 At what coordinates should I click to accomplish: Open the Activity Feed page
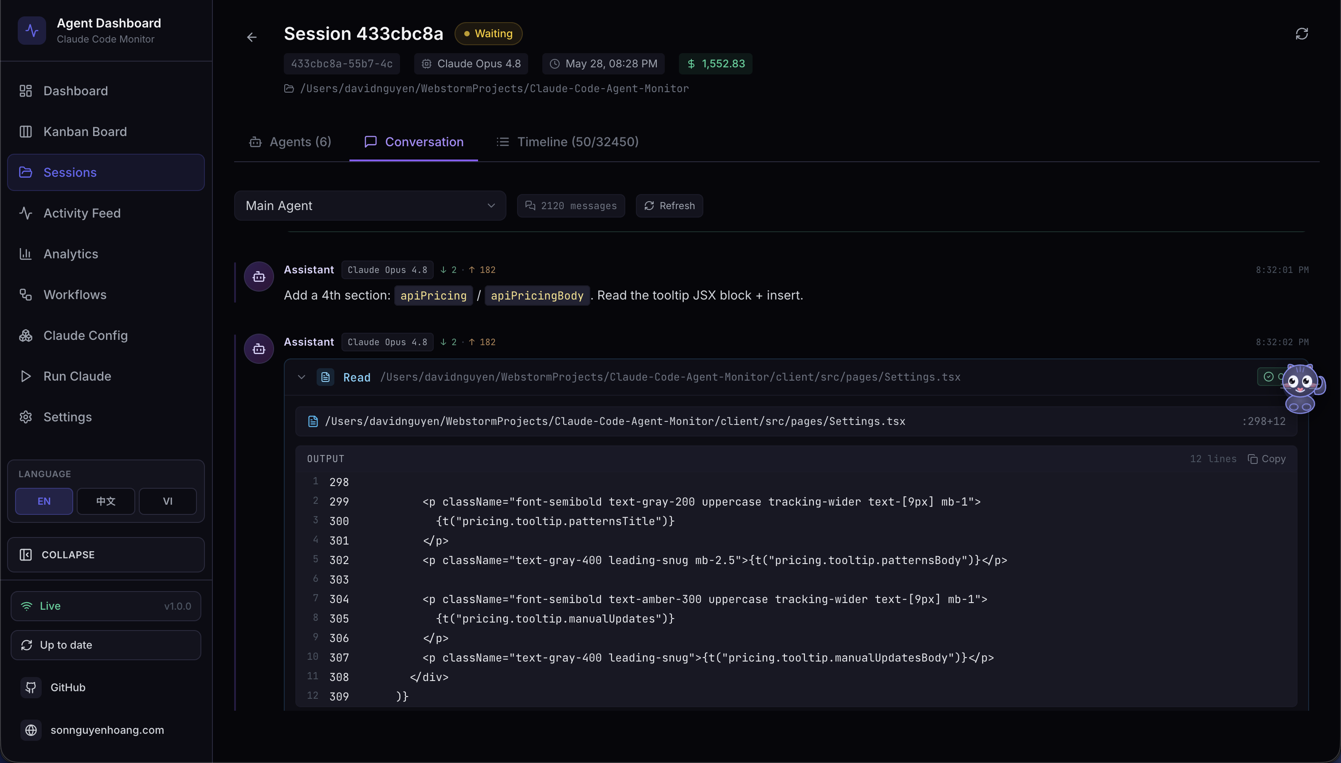click(x=106, y=213)
